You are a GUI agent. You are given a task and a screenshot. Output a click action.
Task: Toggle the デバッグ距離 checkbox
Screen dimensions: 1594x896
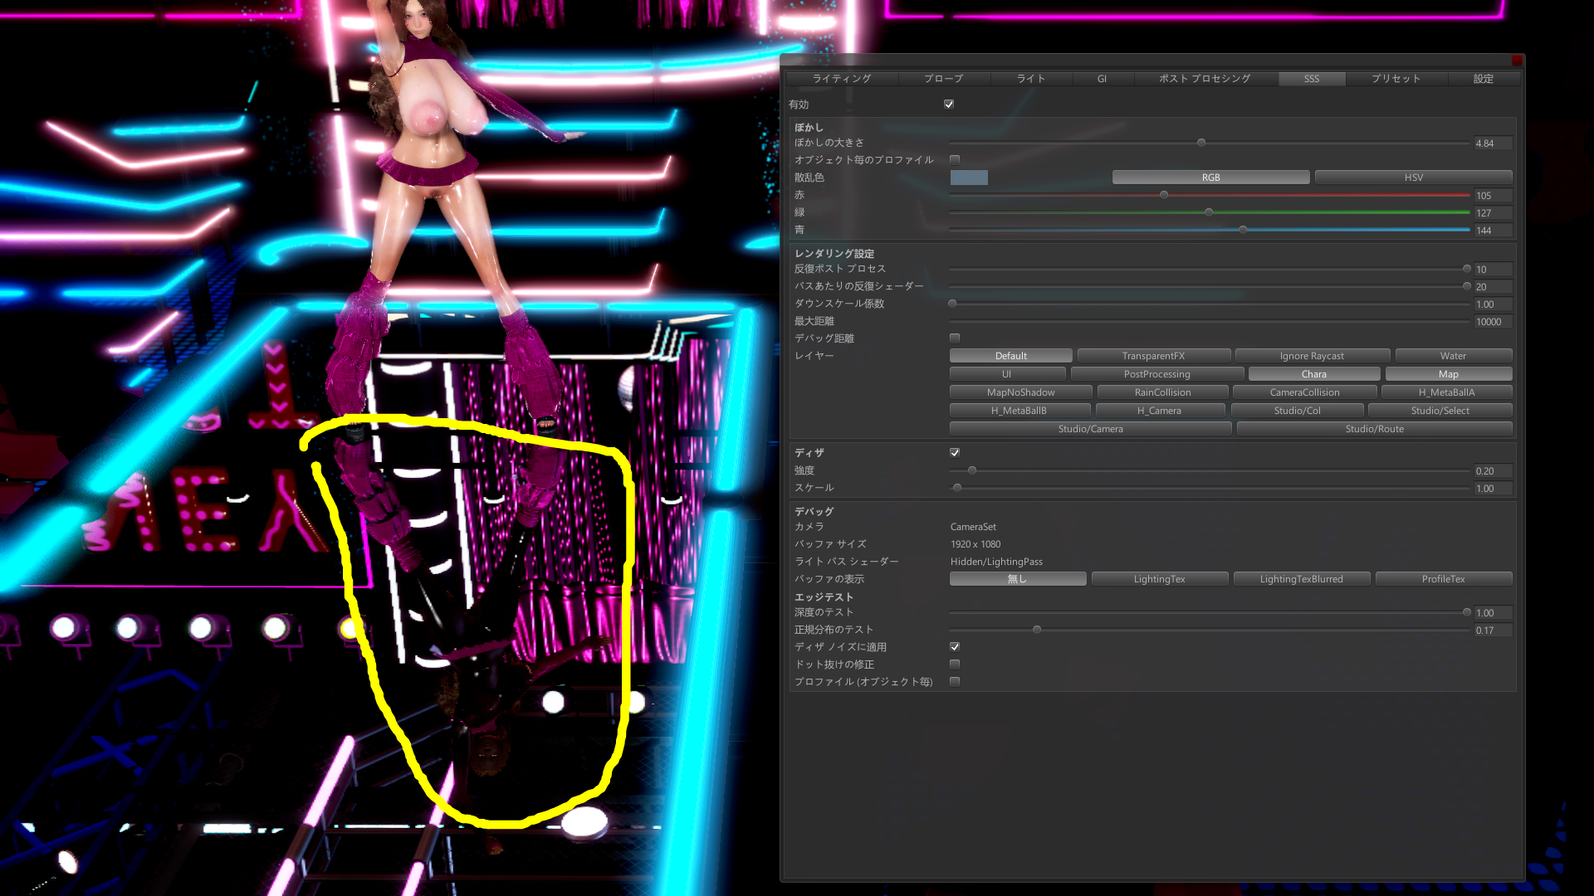[x=955, y=338]
